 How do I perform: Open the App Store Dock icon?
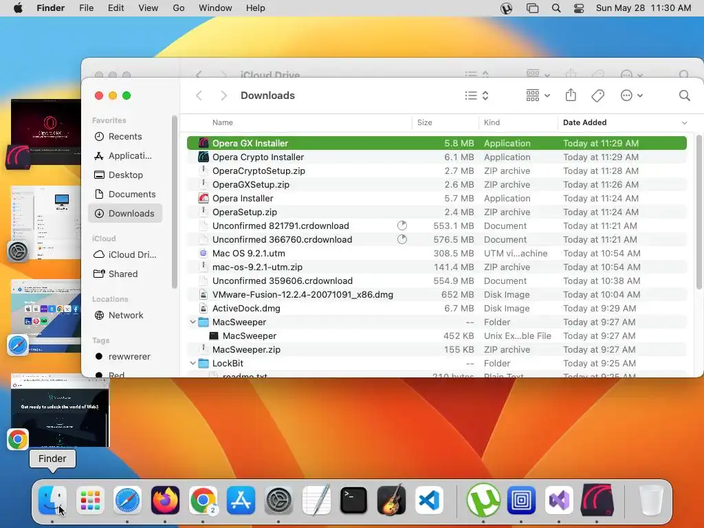coord(241,500)
